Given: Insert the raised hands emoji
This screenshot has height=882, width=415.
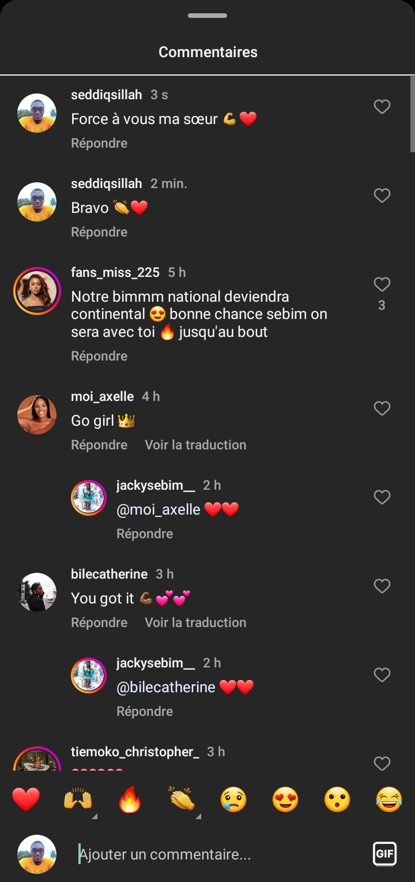Looking at the screenshot, I should (x=78, y=800).
